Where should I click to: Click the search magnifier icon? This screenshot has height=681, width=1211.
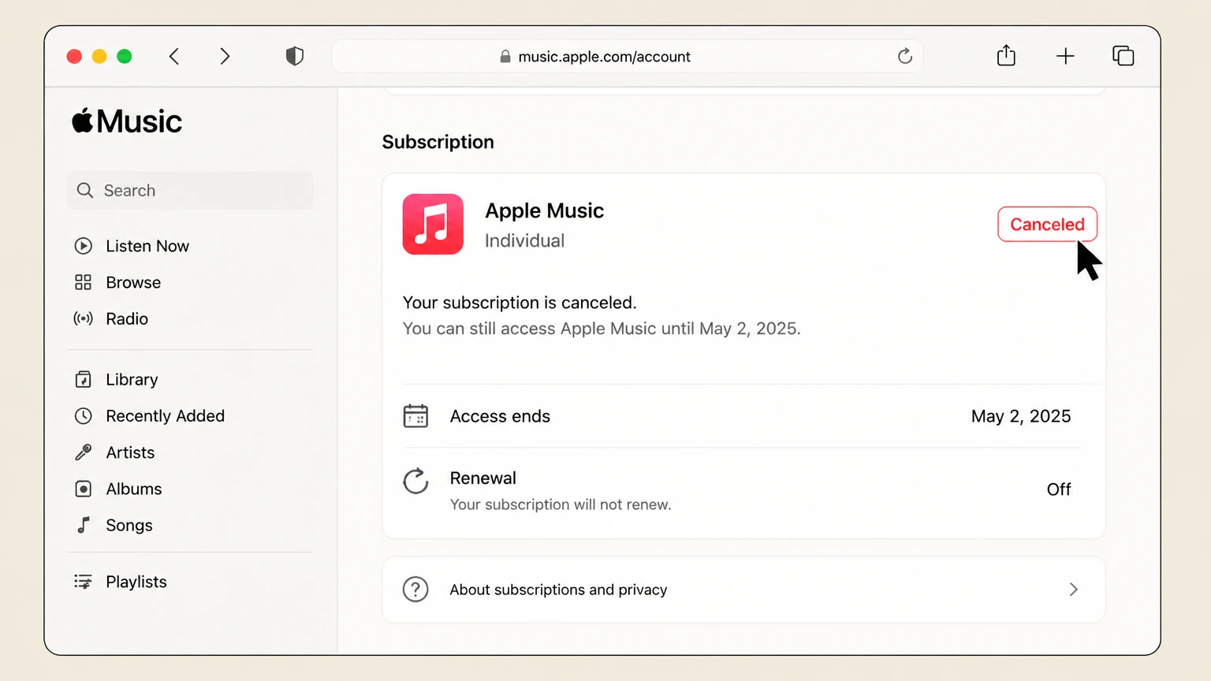pyautogui.click(x=85, y=190)
